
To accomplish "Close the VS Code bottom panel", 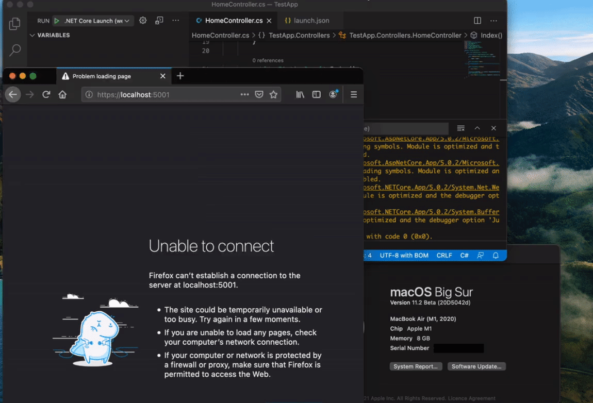I will (493, 128).
